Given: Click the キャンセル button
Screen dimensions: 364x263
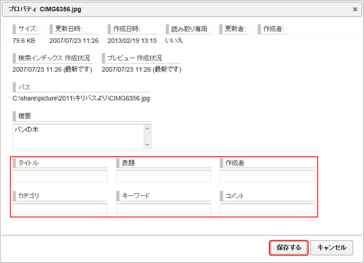Looking at the screenshot, I should (x=332, y=248).
